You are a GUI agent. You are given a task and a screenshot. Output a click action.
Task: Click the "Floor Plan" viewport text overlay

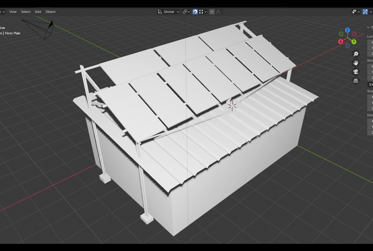(x=12, y=33)
